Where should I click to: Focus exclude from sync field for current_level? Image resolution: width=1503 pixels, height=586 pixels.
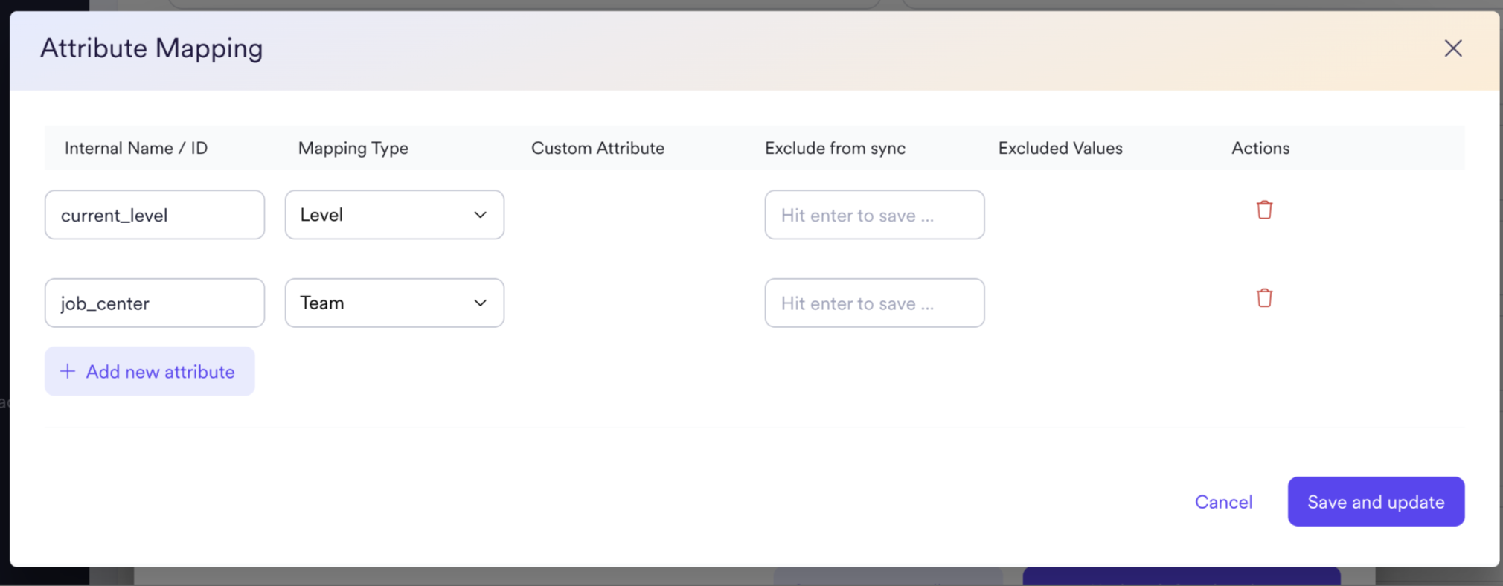[874, 215]
